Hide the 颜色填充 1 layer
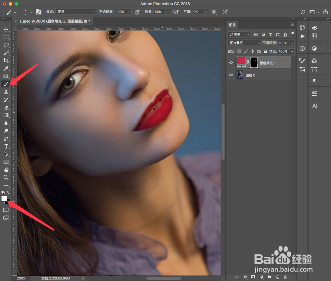Image resolution: width=331 pixels, height=281 pixels. (x=231, y=63)
